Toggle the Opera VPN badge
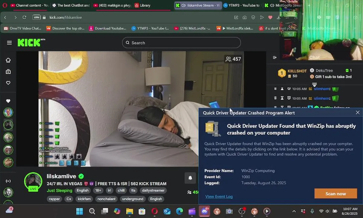This screenshot has height=218, width=363. (x=37, y=17)
